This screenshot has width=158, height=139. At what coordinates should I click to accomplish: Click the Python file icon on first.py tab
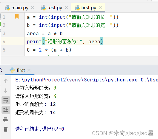[x=77, y=8]
